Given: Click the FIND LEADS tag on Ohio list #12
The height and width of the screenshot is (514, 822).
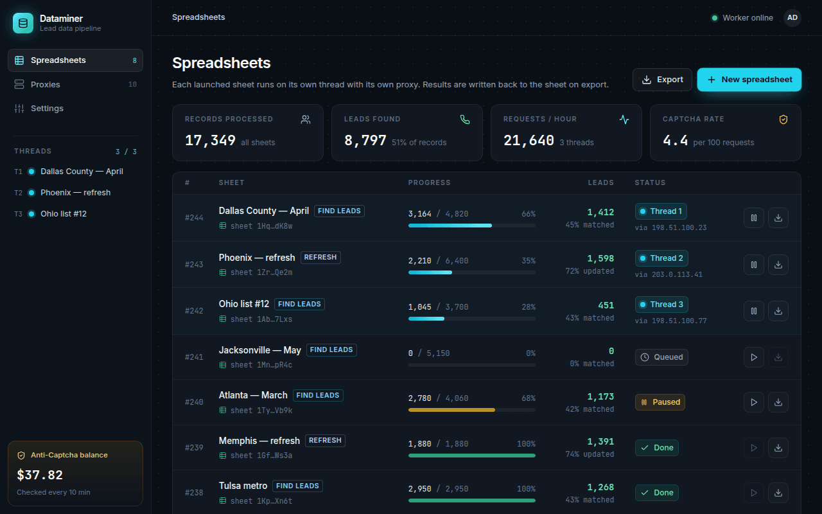Looking at the screenshot, I should click(x=299, y=304).
